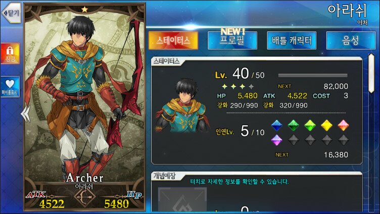
Task: Click the blue bond crystal icon
Action: [x=277, y=125]
